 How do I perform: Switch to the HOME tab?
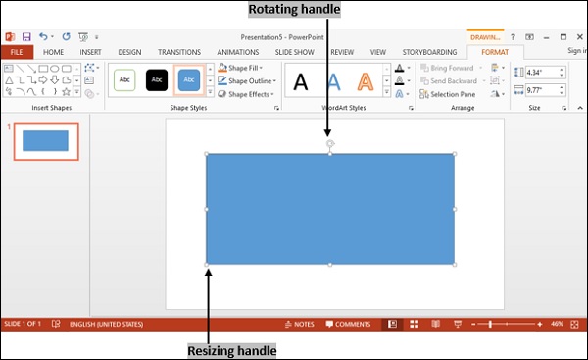coord(53,52)
